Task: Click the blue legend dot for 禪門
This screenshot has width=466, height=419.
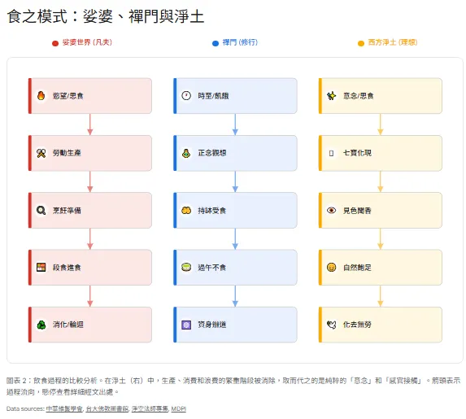Action: click(216, 43)
